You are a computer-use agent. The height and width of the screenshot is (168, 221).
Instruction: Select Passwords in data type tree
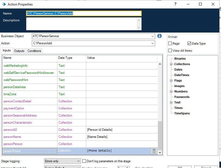click(182, 97)
